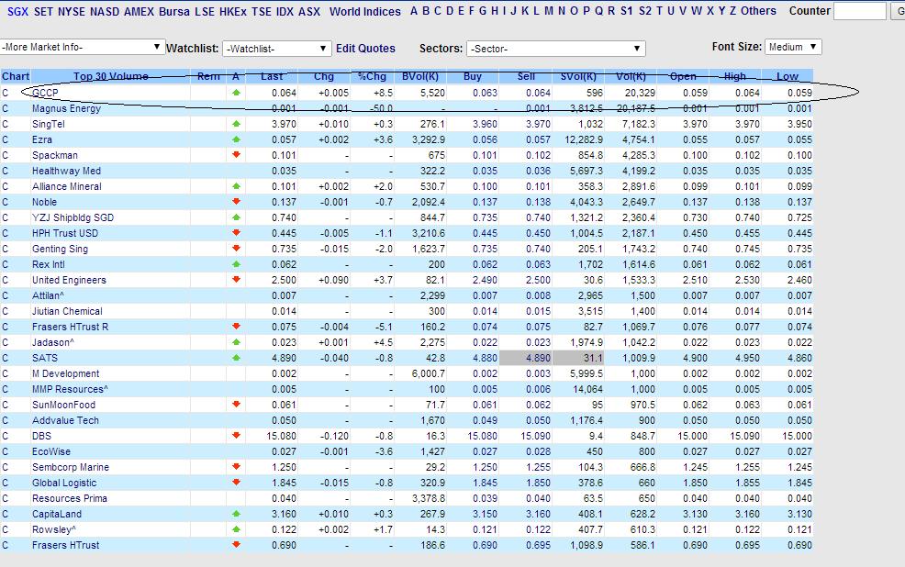Click the Top 30 Volume header

coord(111,76)
